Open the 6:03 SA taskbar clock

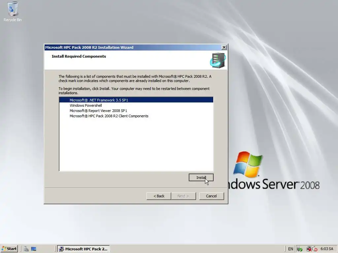click(x=327, y=249)
